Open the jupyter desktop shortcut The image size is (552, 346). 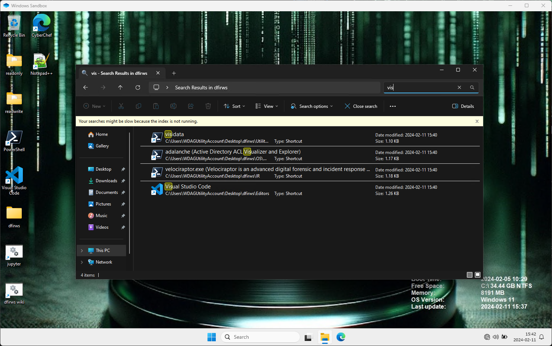pos(14,255)
